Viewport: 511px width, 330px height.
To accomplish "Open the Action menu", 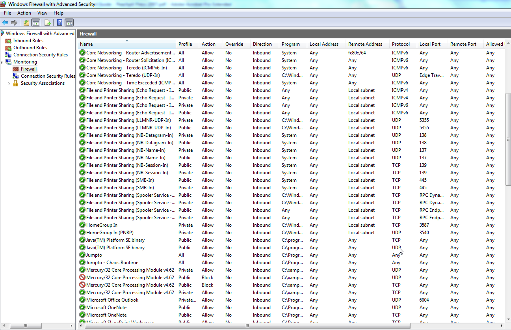I will point(24,13).
